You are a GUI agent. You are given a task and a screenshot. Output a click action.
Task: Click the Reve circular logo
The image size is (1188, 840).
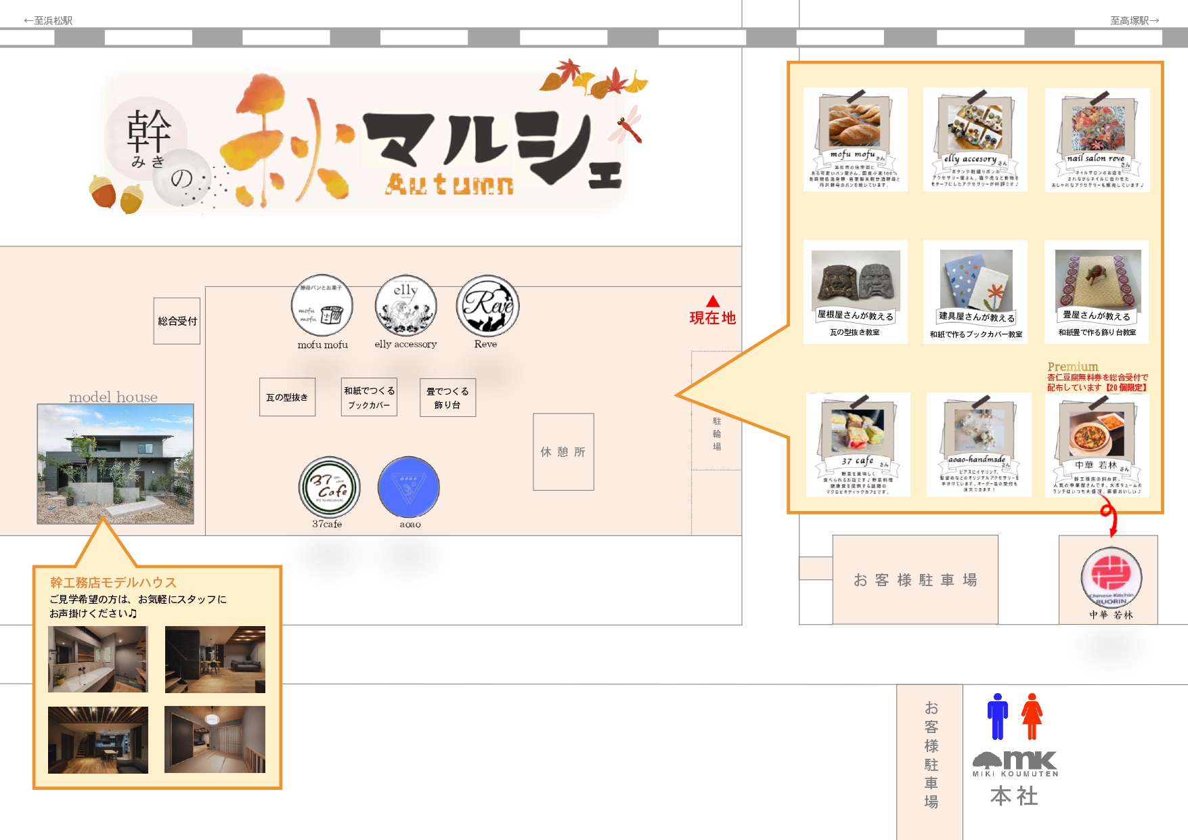point(487,306)
